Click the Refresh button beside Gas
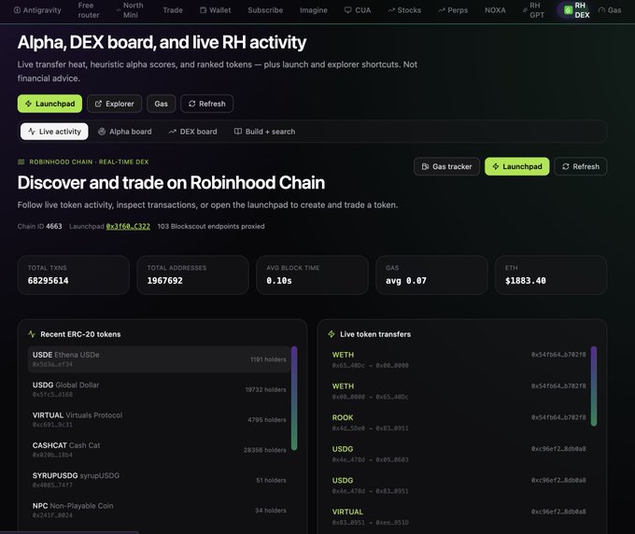Screen dimensions: 635x534 [x=206, y=104]
